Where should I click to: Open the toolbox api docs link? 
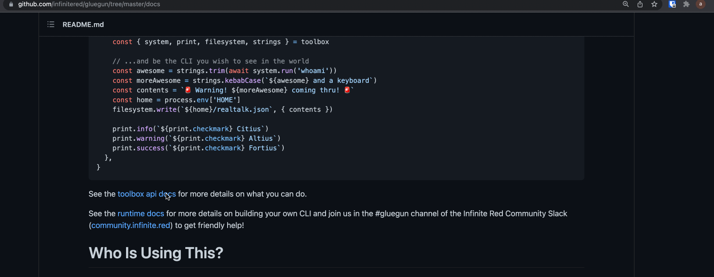pyautogui.click(x=147, y=194)
